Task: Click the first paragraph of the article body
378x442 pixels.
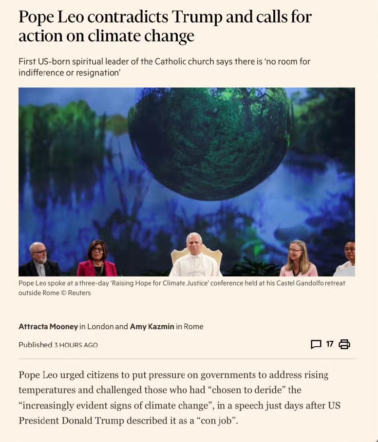Action: pyautogui.click(x=180, y=398)
